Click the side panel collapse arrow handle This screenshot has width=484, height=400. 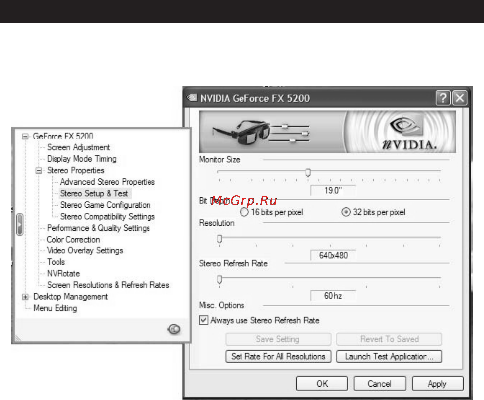click(20, 224)
